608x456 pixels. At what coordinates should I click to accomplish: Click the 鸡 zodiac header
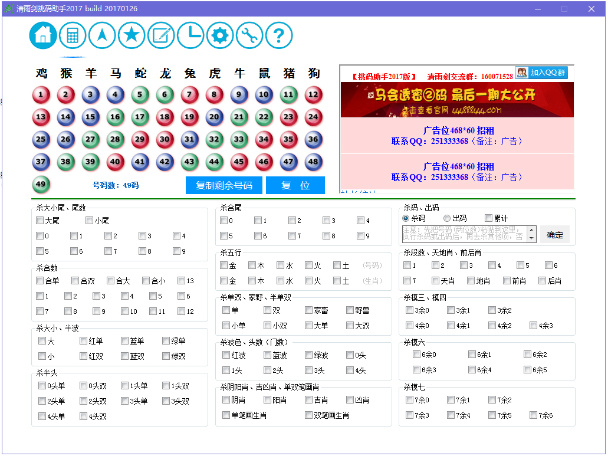click(x=41, y=73)
